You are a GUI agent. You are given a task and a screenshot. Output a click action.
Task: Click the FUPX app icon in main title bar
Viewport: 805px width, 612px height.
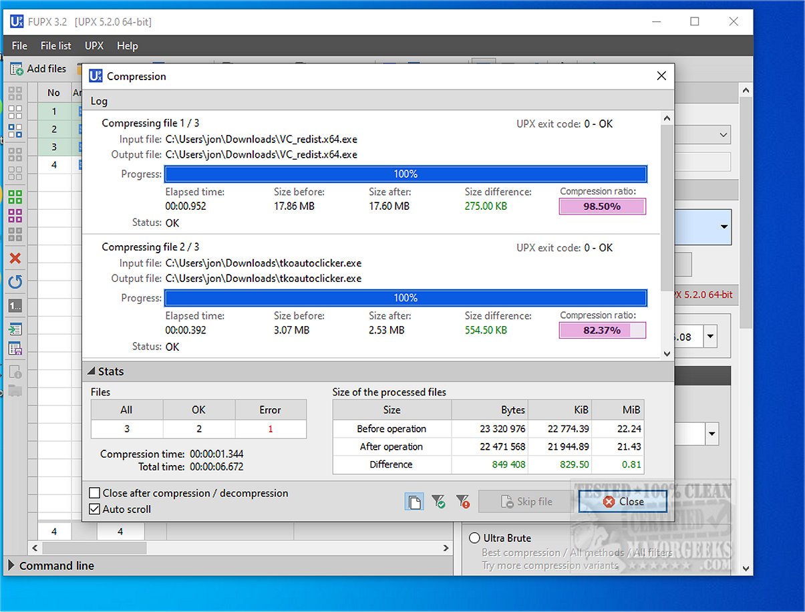(x=16, y=22)
